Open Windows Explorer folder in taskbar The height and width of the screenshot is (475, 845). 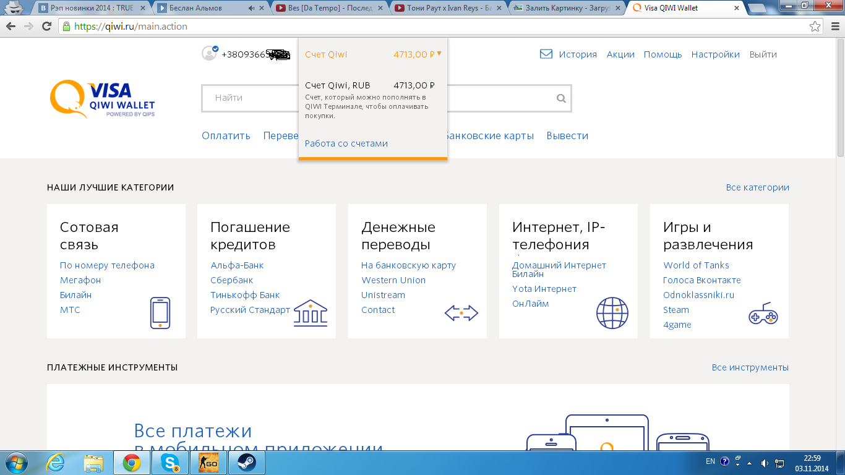pyautogui.click(x=93, y=463)
